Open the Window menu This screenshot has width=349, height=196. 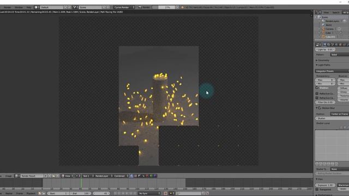click(x=19, y=7)
